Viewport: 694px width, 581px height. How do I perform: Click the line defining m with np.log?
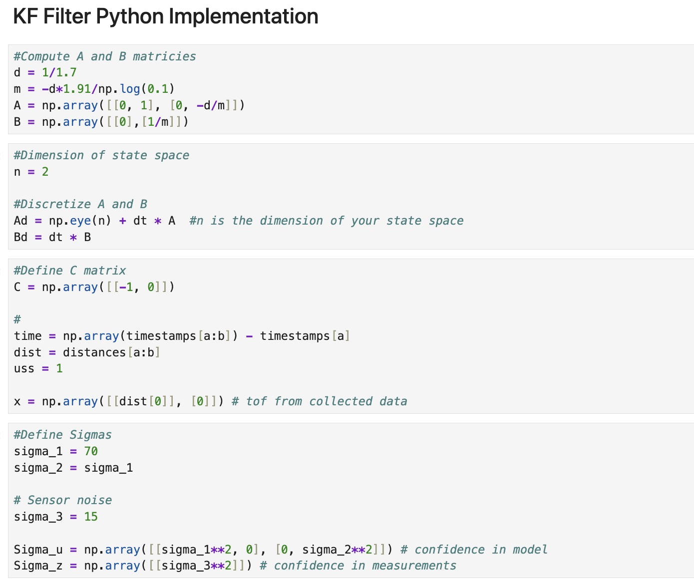pyautogui.click(x=94, y=89)
